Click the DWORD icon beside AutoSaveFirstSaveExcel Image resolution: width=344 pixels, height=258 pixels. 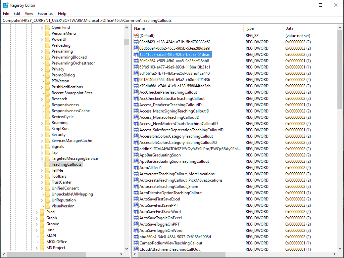(x=136, y=199)
